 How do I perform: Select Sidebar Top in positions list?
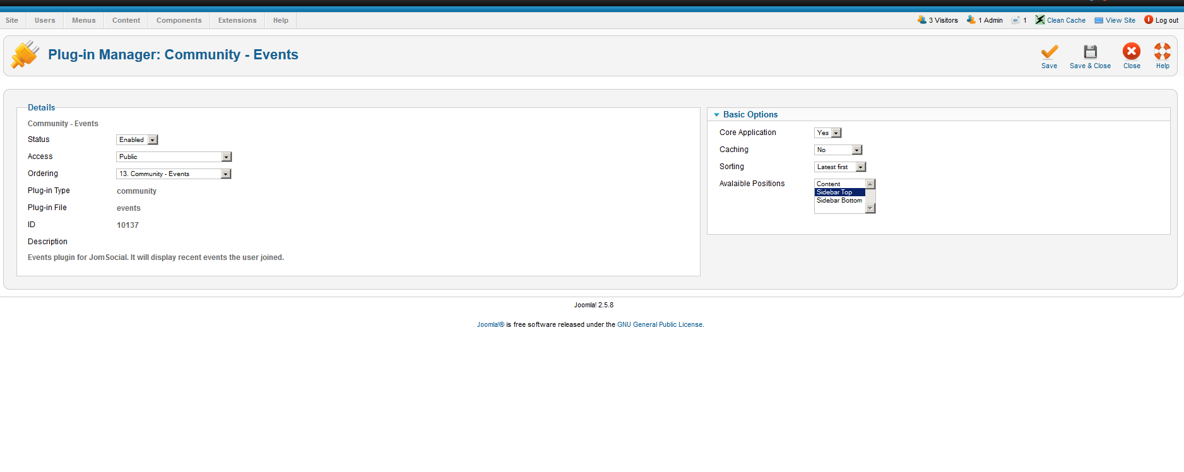pos(839,192)
